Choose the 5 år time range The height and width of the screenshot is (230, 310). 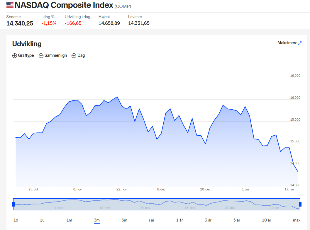click(237, 220)
